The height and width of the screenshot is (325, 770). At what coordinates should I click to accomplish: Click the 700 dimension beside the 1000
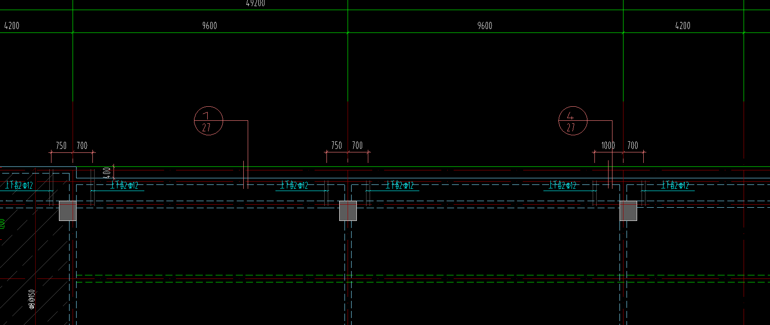pos(633,145)
